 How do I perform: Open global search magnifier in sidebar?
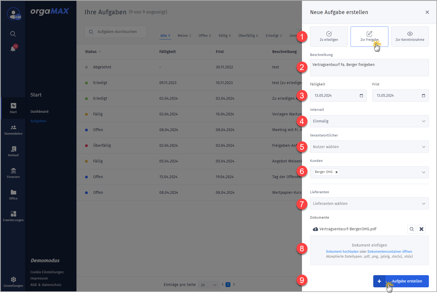pos(13,34)
